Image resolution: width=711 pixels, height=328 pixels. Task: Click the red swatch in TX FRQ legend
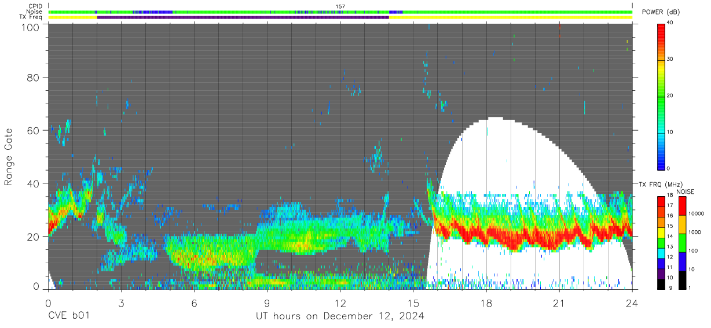(661, 202)
